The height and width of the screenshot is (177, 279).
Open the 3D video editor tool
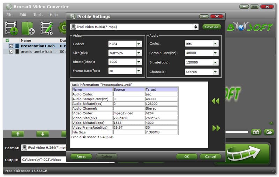pos(46,28)
